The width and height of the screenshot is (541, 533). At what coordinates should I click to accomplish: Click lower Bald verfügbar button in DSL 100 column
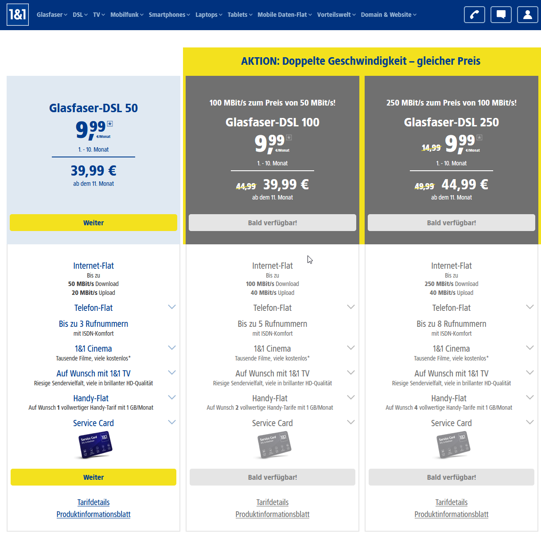pos(272,477)
